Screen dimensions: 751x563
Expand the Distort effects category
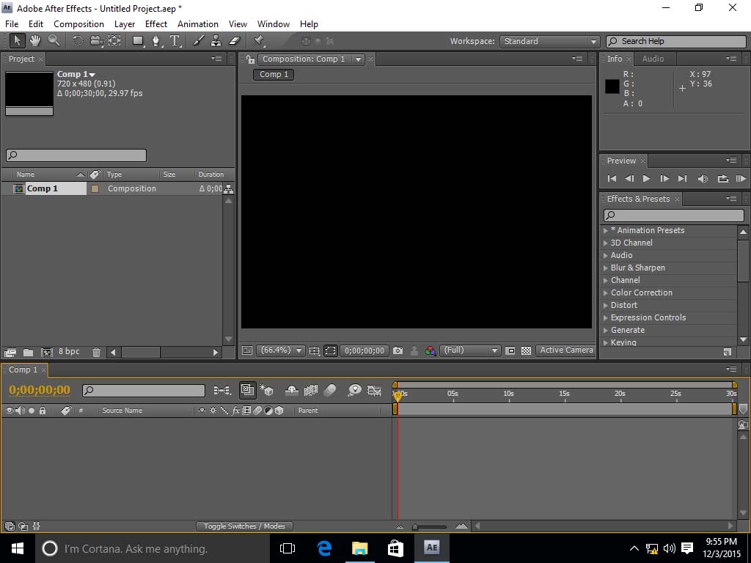[x=605, y=305]
